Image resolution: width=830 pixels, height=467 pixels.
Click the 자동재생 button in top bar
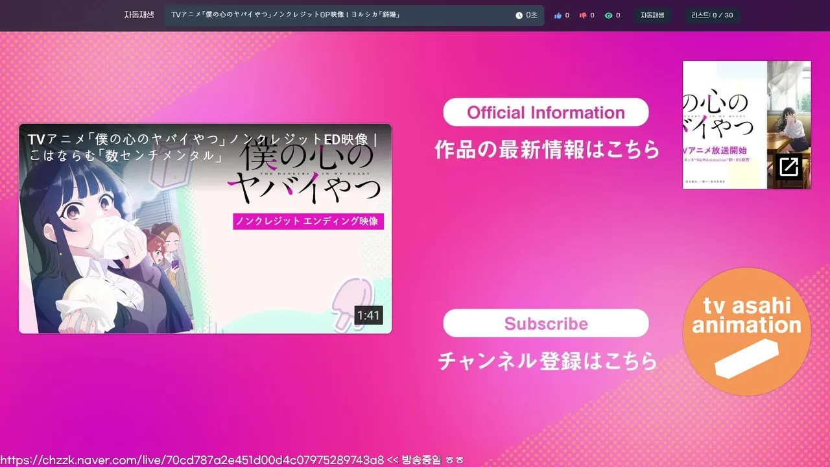coord(653,15)
